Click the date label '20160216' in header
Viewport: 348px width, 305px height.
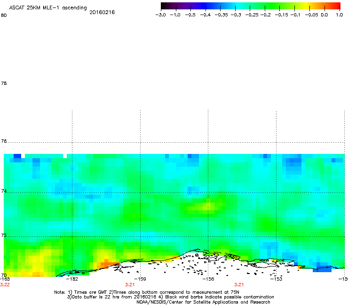(x=102, y=12)
